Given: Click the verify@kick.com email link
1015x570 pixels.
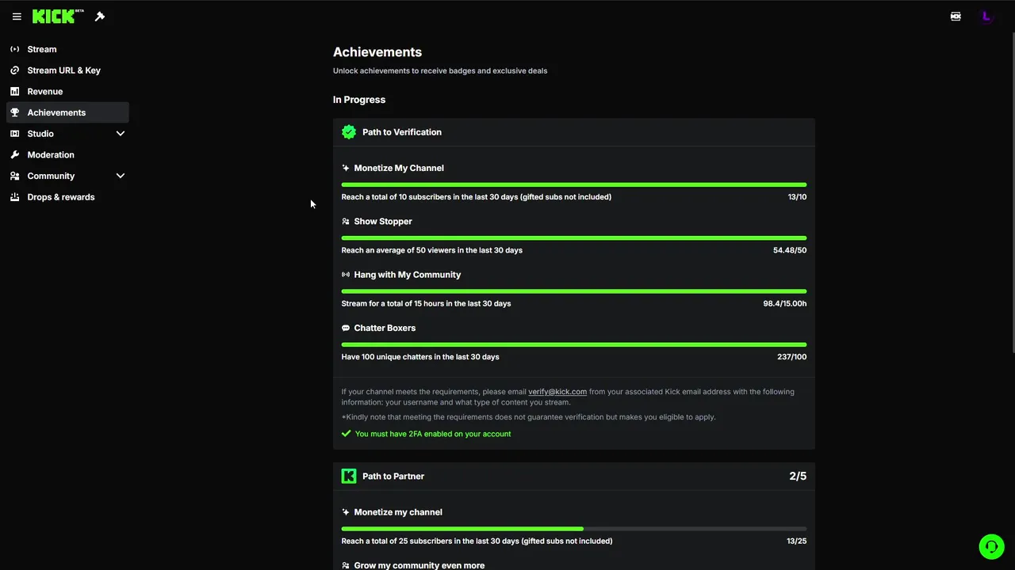Looking at the screenshot, I should pyautogui.click(x=557, y=392).
